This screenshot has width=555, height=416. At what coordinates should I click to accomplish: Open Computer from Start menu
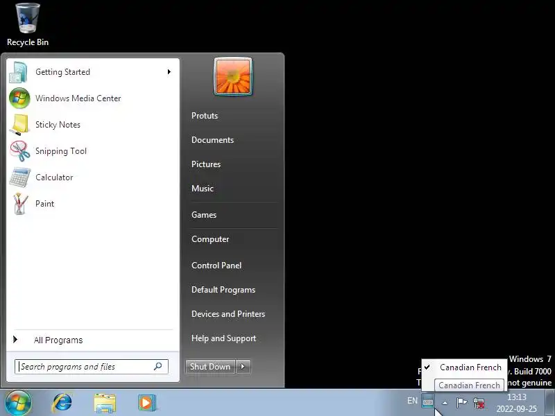(x=210, y=239)
